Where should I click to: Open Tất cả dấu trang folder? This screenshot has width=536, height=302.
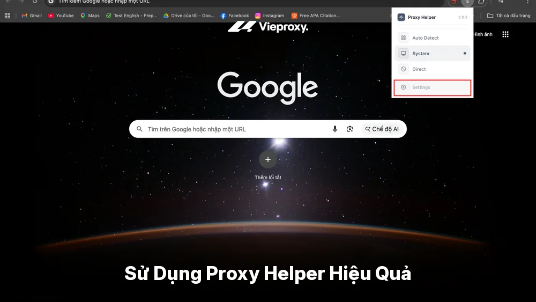coord(509,16)
